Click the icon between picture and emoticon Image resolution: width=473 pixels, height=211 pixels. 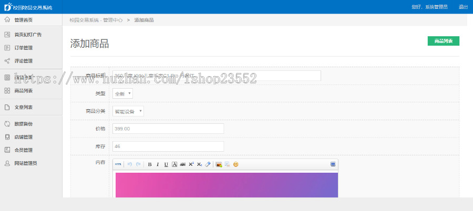(x=227, y=164)
